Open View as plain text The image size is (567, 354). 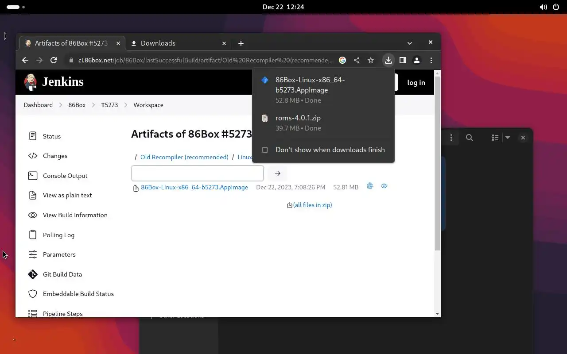[x=67, y=195]
